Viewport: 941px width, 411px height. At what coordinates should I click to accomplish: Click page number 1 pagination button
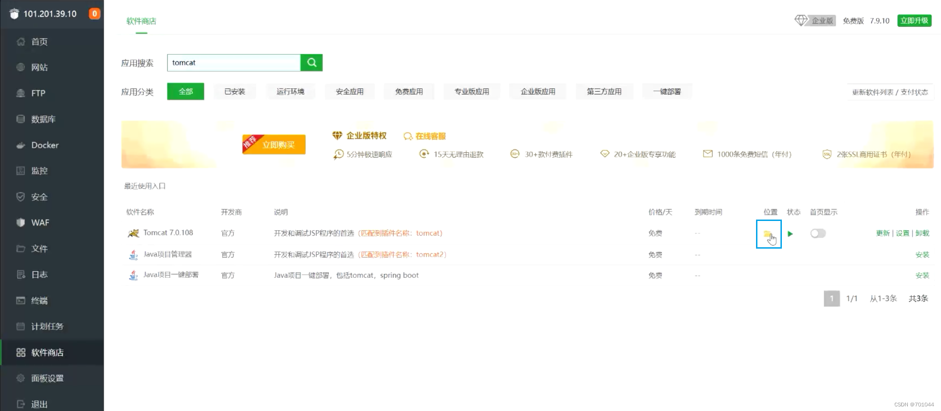(832, 298)
